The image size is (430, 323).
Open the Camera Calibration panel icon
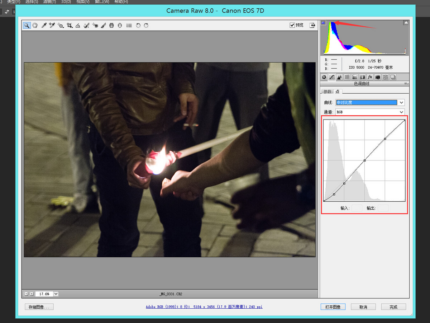pyautogui.click(x=378, y=77)
